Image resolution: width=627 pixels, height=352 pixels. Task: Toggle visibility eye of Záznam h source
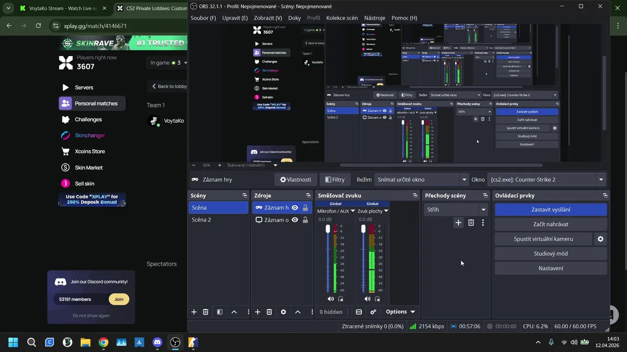click(295, 208)
